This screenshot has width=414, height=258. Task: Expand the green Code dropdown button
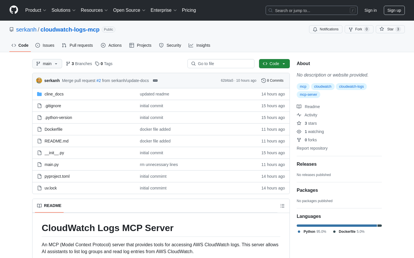coord(274,64)
